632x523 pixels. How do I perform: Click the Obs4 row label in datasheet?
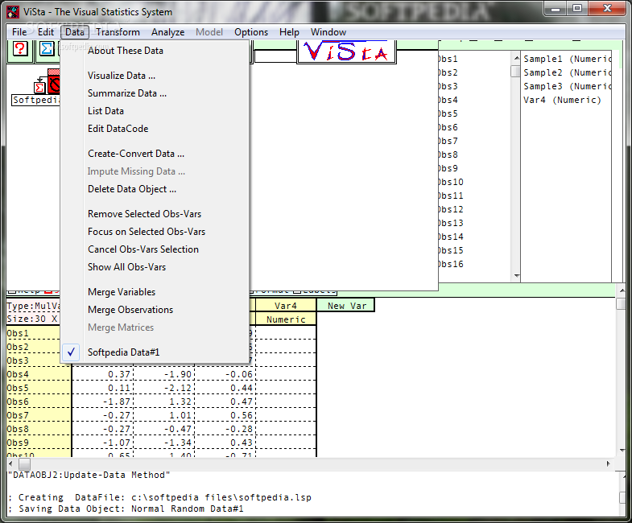[39, 374]
